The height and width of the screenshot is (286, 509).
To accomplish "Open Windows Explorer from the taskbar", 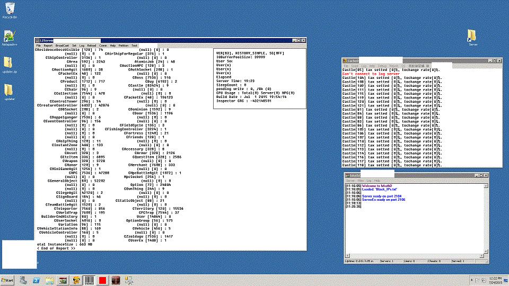I will click(x=50, y=280).
